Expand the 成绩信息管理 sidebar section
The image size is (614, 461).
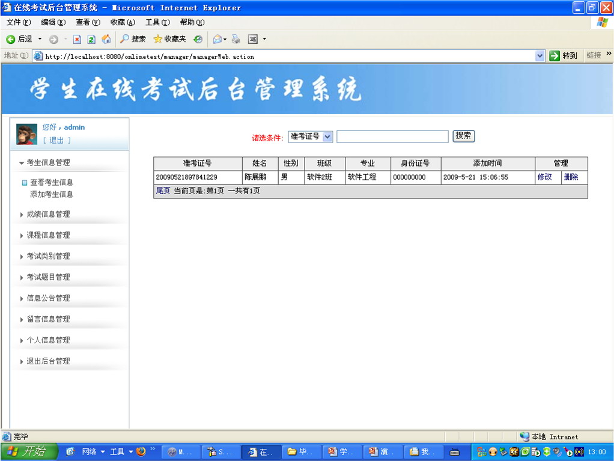(48, 214)
